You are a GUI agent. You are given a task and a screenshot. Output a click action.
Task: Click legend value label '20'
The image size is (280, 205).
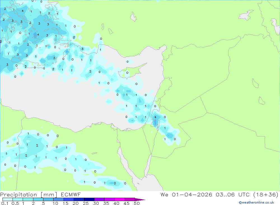[76, 203]
